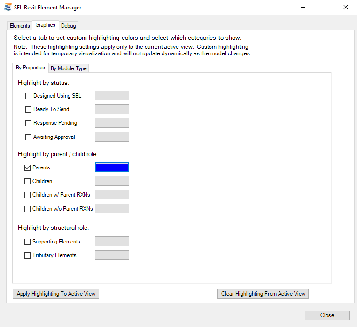Select the Graphics tab
The width and height of the screenshot is (357, 327).
tap(45, 25)
